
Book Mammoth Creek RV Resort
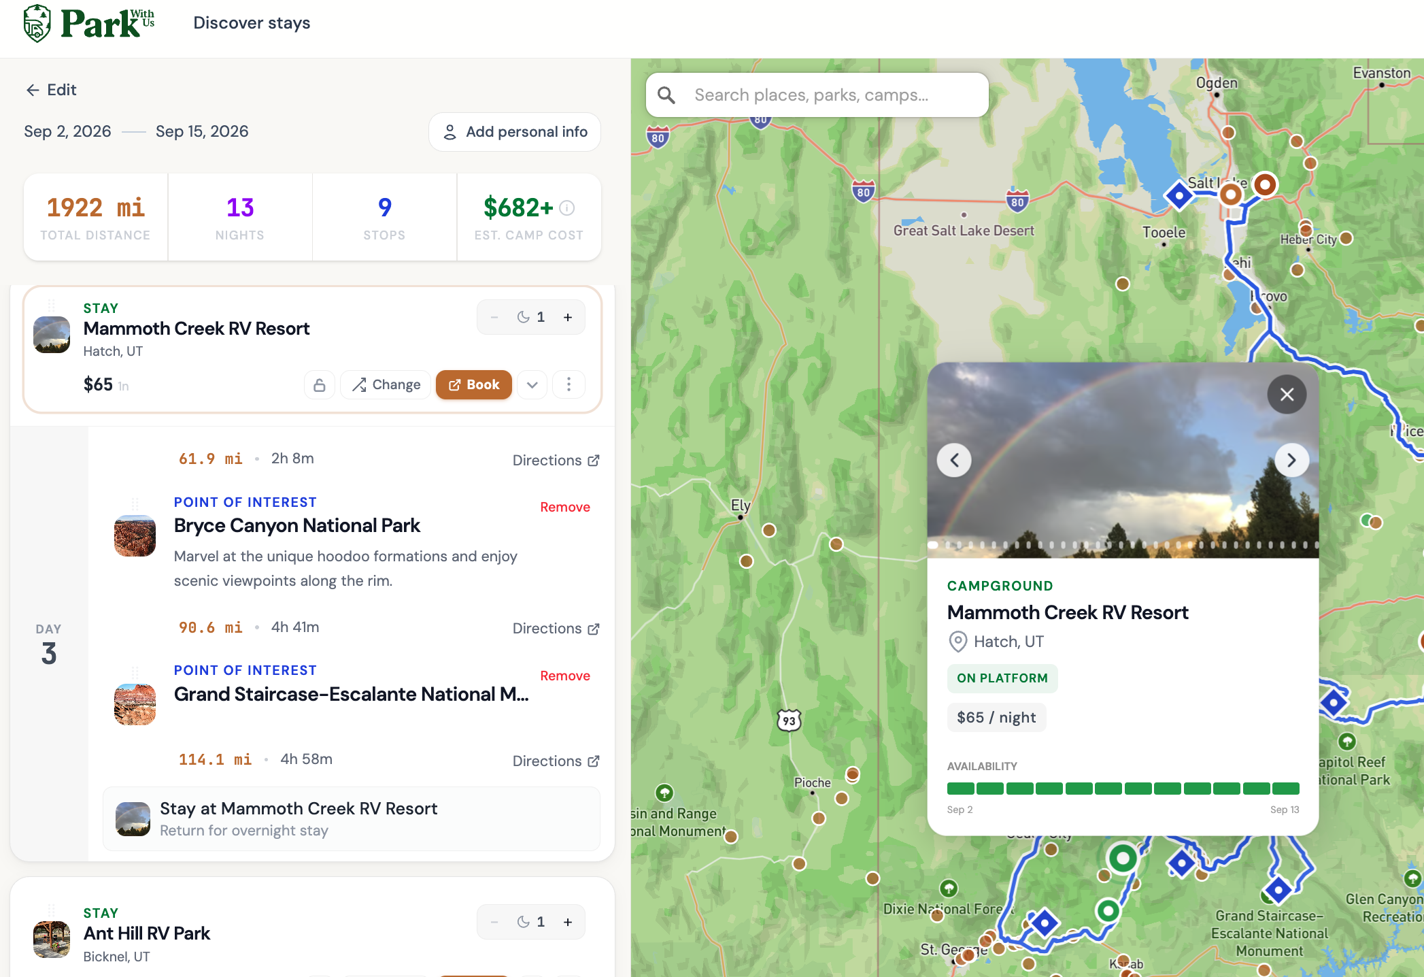(474, 385)
